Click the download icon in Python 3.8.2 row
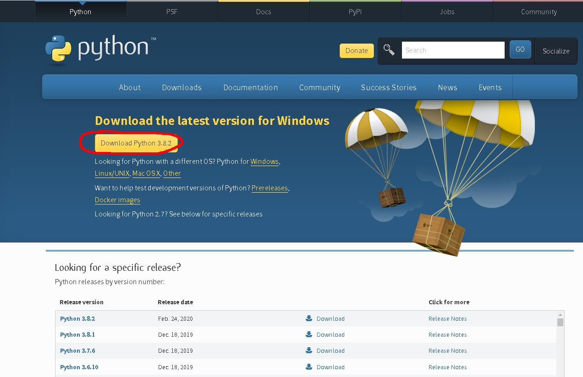Screen dimensions: 583x377 pyautogui.click(x=309, y=318)
